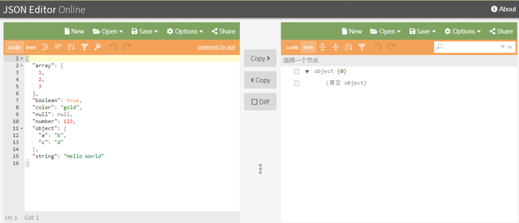Click Share in the right panel
The image size is (519, 223).
(x=501, y=31)
